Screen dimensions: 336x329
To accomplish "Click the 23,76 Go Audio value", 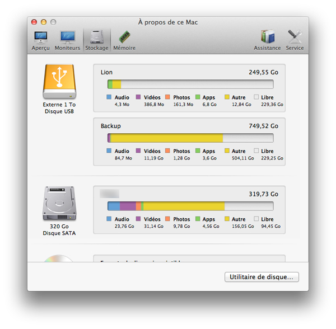I will (124, 226).
